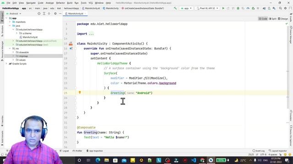Open the Build menu
This screenshot has height=164, width=293.
tap(70, 3)
